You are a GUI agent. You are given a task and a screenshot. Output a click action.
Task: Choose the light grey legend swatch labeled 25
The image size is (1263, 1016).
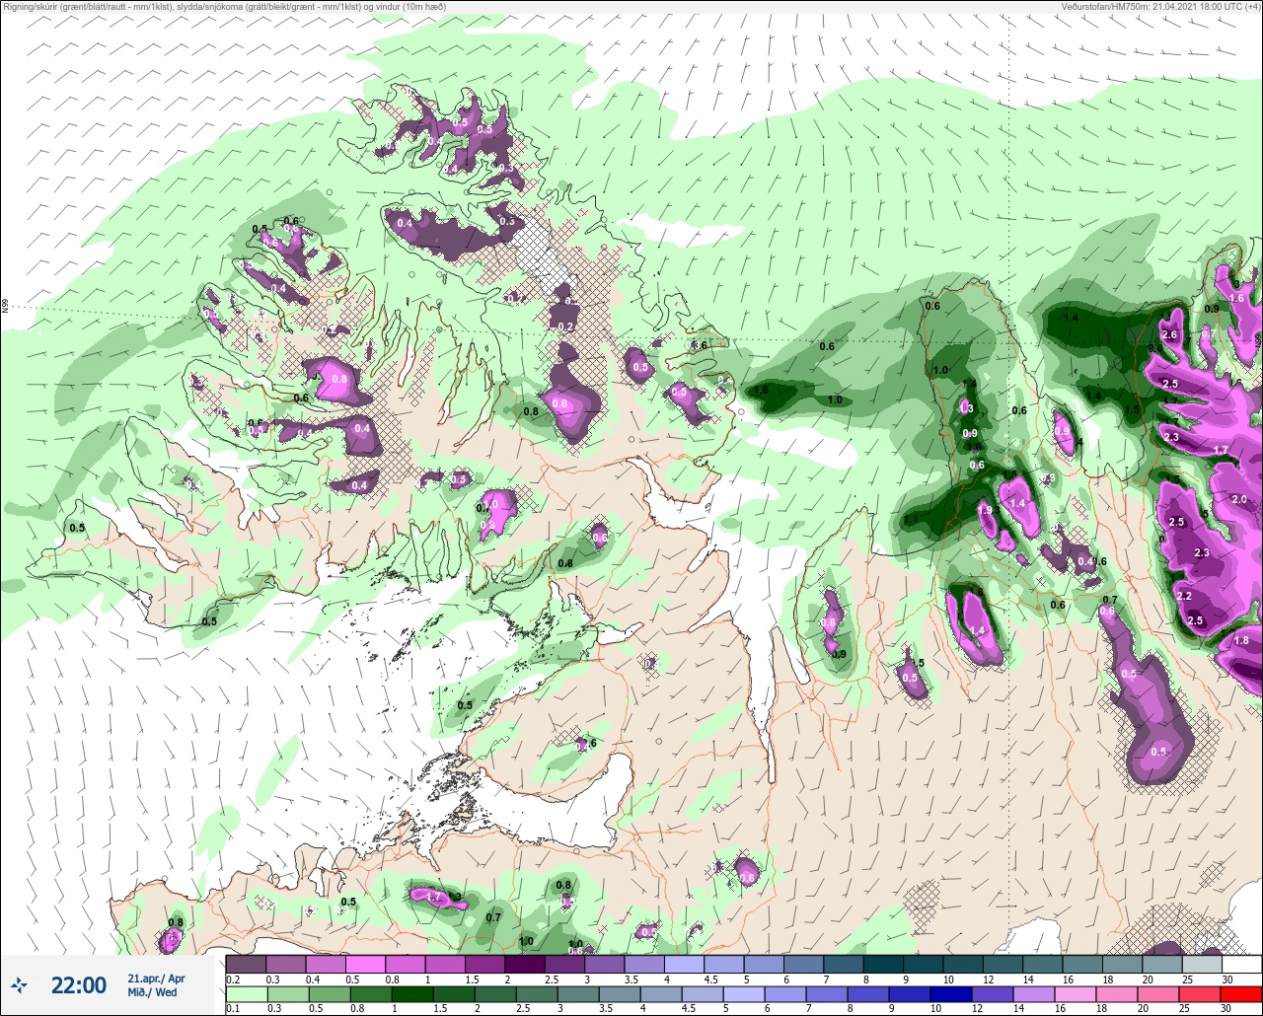pyautogui.click(x=1201, y=964)
